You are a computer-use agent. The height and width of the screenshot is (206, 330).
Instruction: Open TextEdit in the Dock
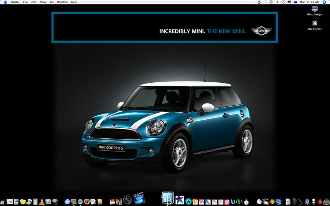click(93, 202)
